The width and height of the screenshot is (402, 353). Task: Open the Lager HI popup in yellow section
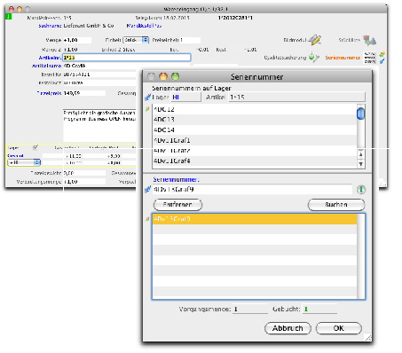[x=24, y=162]
